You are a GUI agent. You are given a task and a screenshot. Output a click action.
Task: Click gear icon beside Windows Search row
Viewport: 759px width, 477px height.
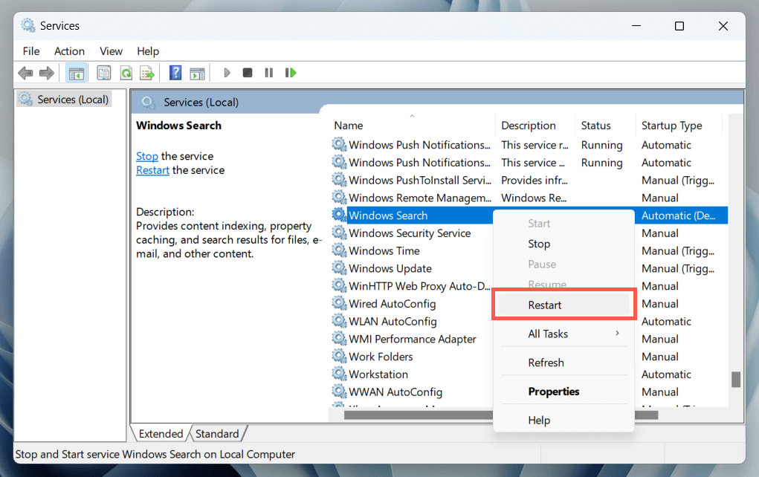pyautogui.click(x=339, y=215)
